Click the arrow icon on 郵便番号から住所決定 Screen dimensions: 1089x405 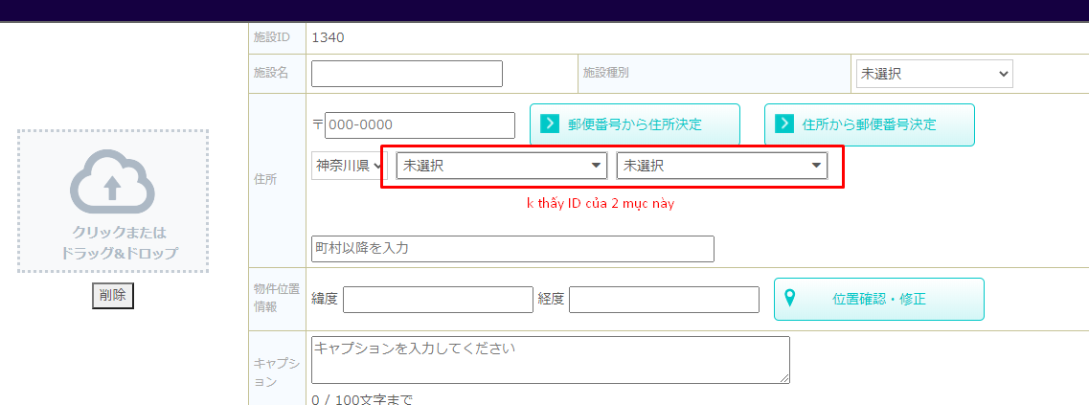click(550, 124)
